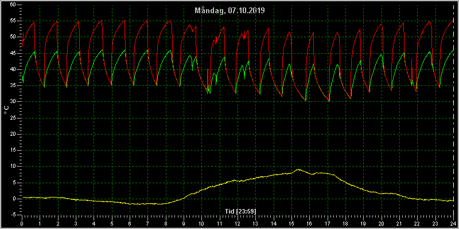Viewport: 459px width, 229px height.
Task: Click hour 3 on the time axis
Action: pyautogui.click(x=76, y=223)
